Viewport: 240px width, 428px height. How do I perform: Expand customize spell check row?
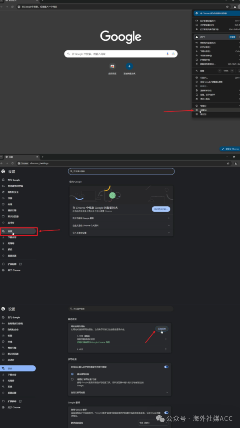(x=120, y=393)
